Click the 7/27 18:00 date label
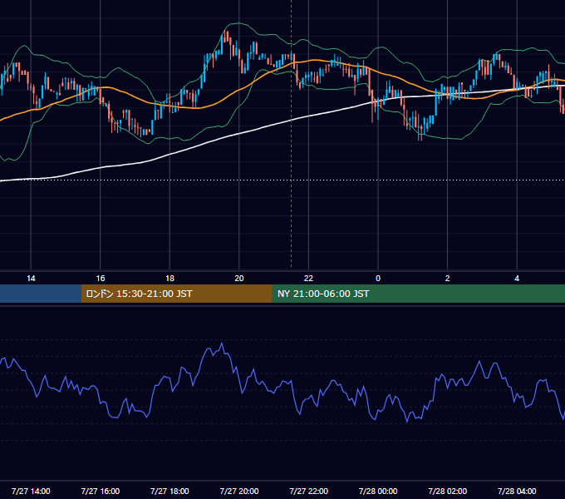565x499 pixels. pos(169,491)
